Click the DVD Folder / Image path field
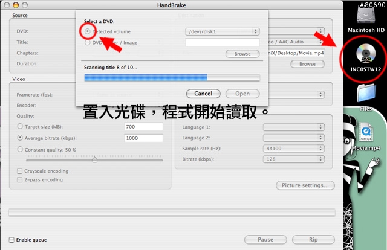The image size is (387, 250). (x=223, y=43)
